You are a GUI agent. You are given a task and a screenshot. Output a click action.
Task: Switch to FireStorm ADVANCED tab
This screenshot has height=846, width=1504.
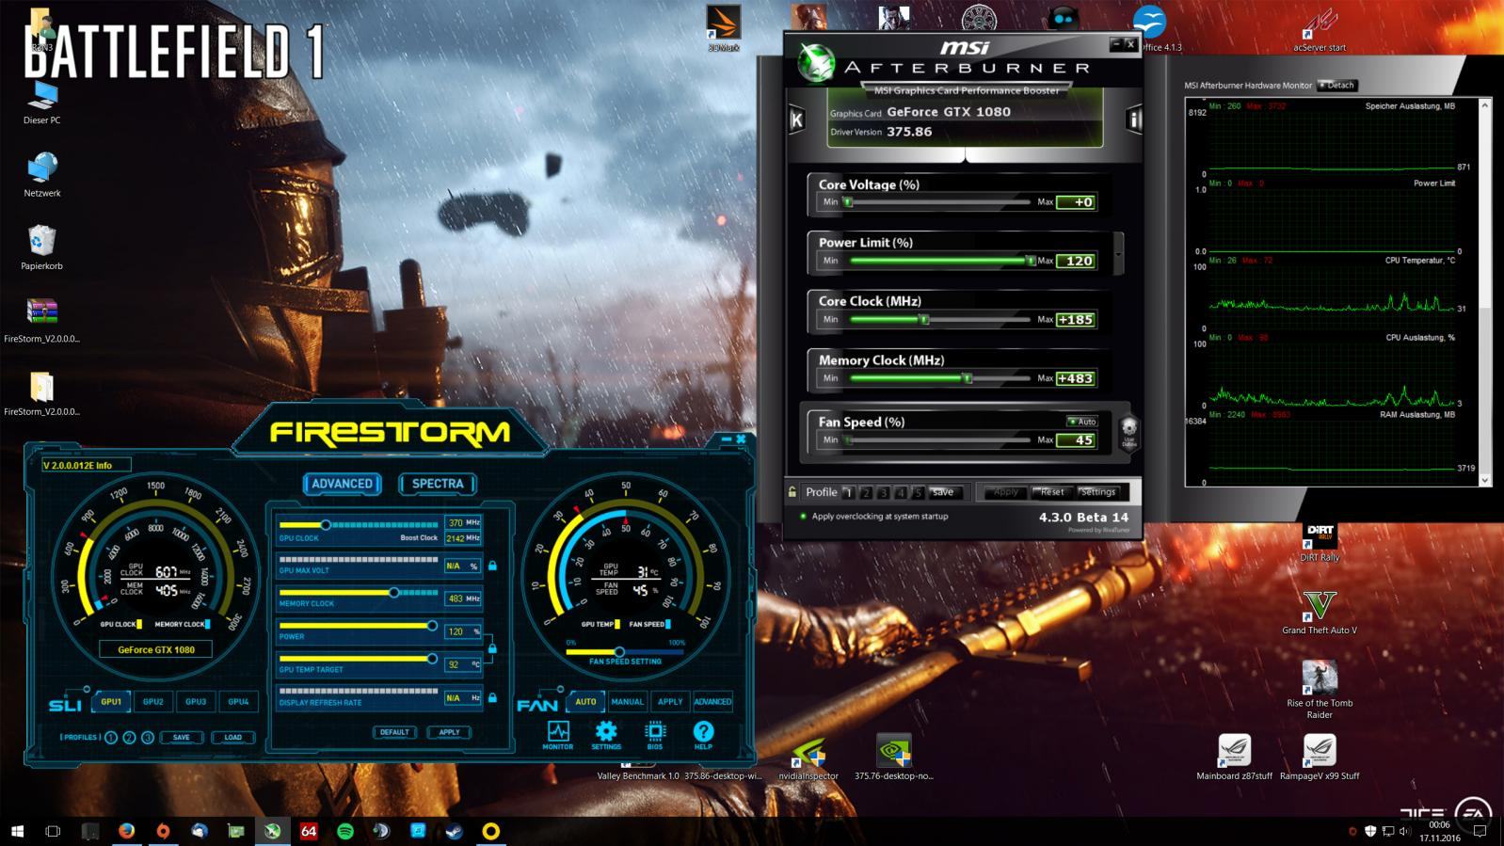(x=342, y=484)
